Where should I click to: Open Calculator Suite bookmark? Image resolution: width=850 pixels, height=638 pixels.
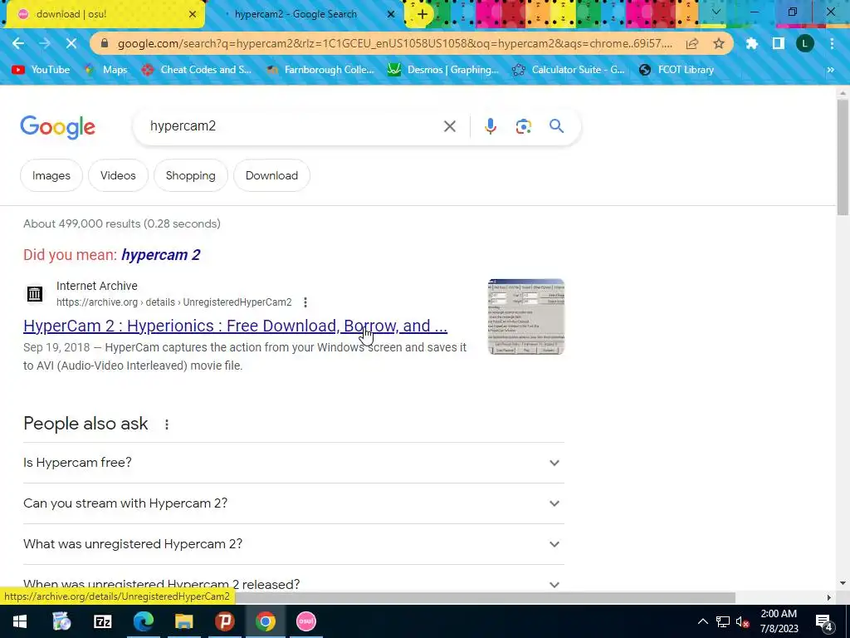569,70
